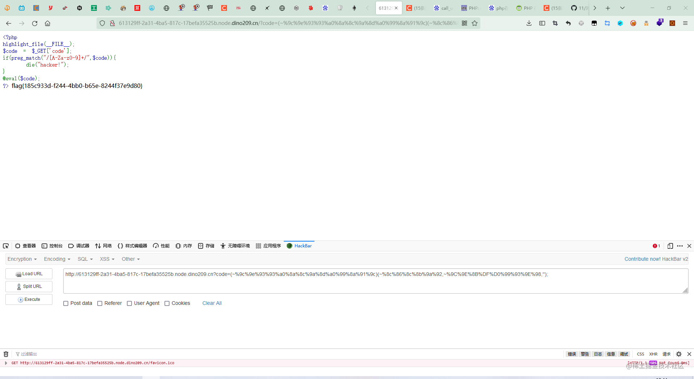
Task: Toggle the Logs console filter
Action: click(598, 354)
